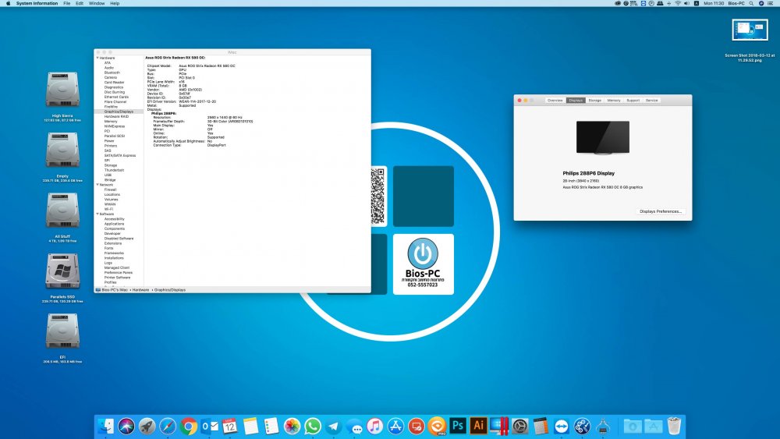Open the All Stuff drive icon
The image size is (780, 439).
point(62,211)
